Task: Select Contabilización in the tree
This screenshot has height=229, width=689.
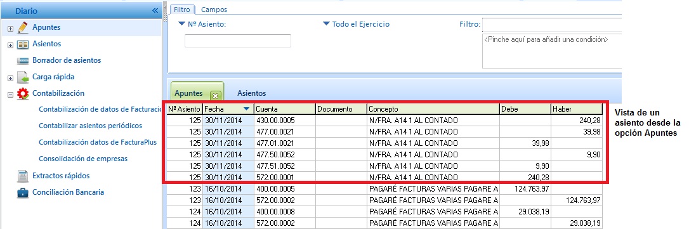Action: click(58, 93)
